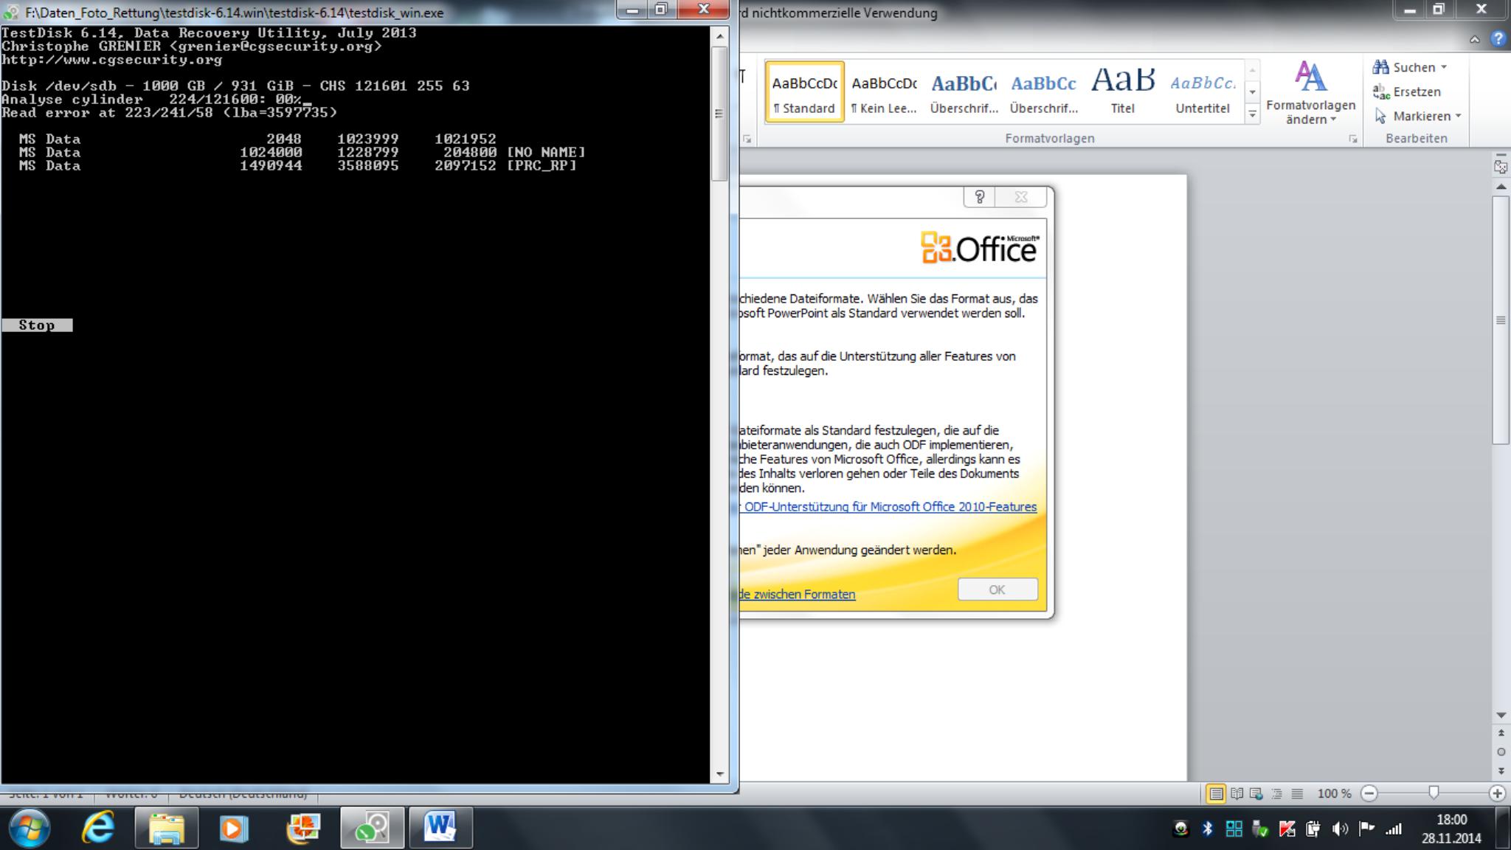Click the zoom out minus button
The image size is (1511, 850).
[1369, 794]
